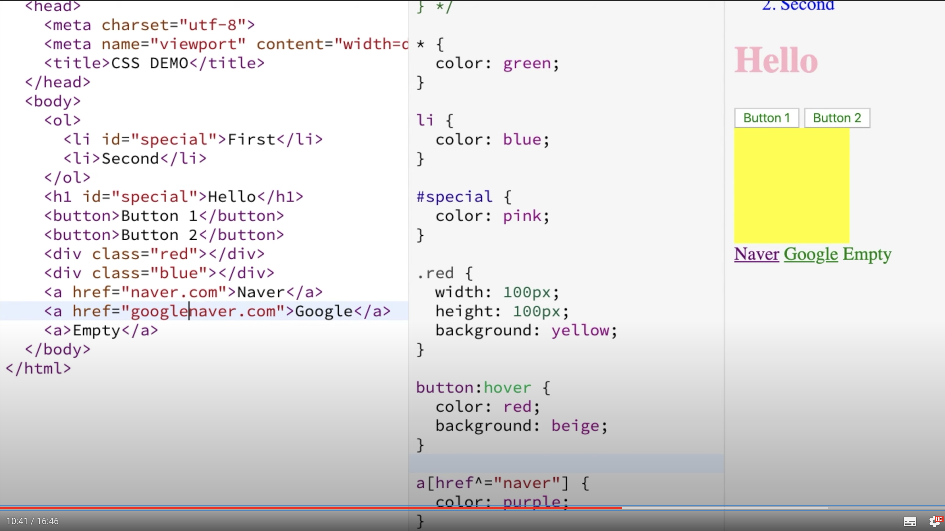
Task: Click the First list item line in HTML
Action: pos(193,140)
